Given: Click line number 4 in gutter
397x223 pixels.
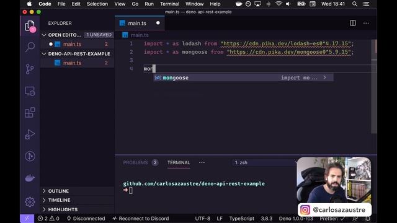Looking at the screenshot, I should pyautogui.click(x=131, y=69).
